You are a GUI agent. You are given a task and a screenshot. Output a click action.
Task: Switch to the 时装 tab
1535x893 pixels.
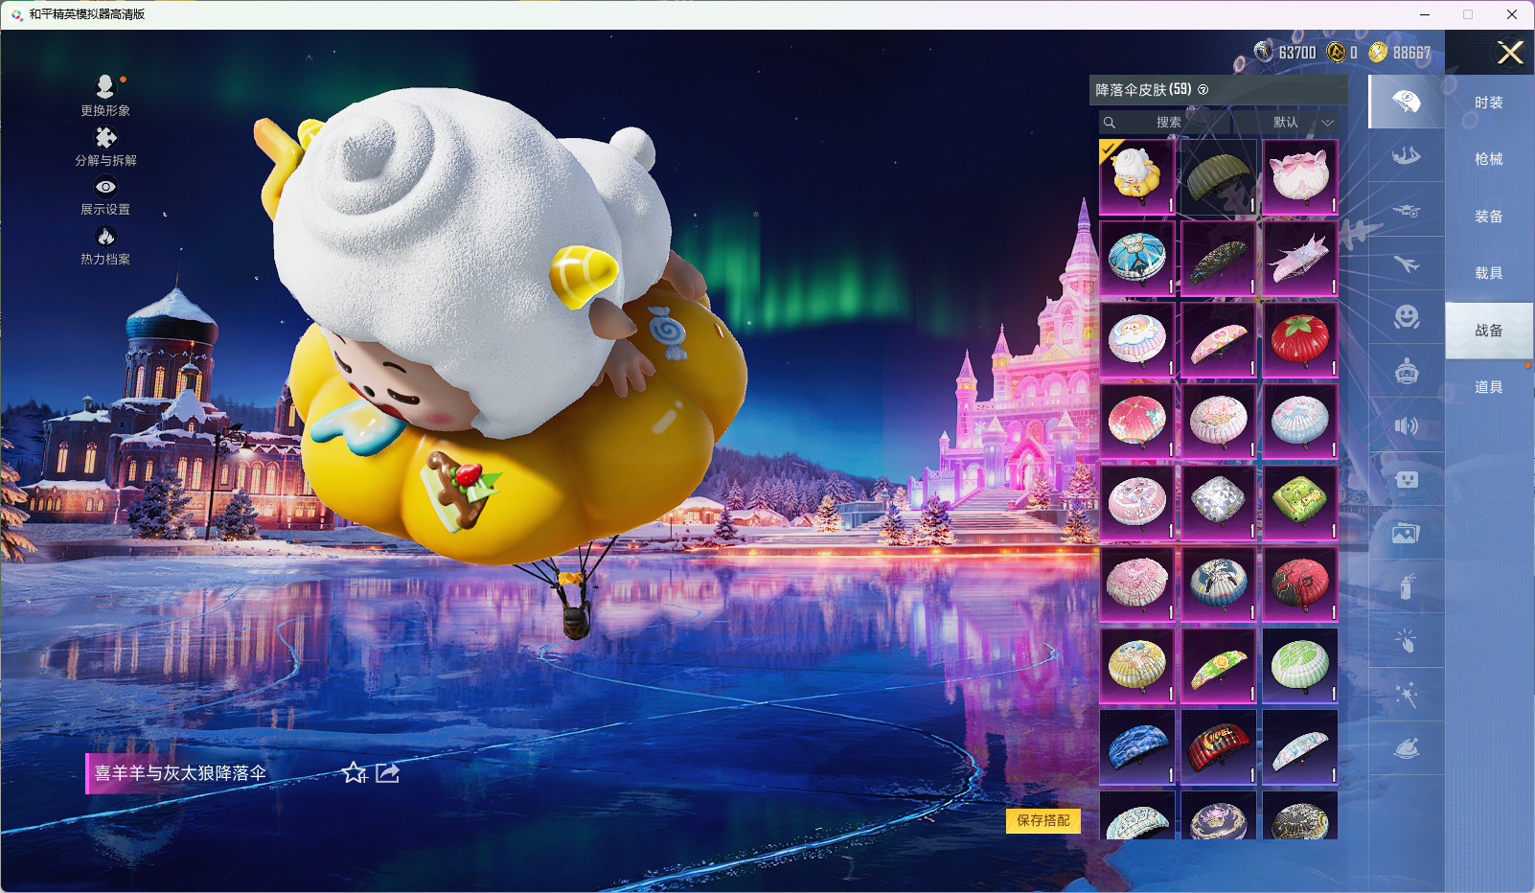point(1488,103)
